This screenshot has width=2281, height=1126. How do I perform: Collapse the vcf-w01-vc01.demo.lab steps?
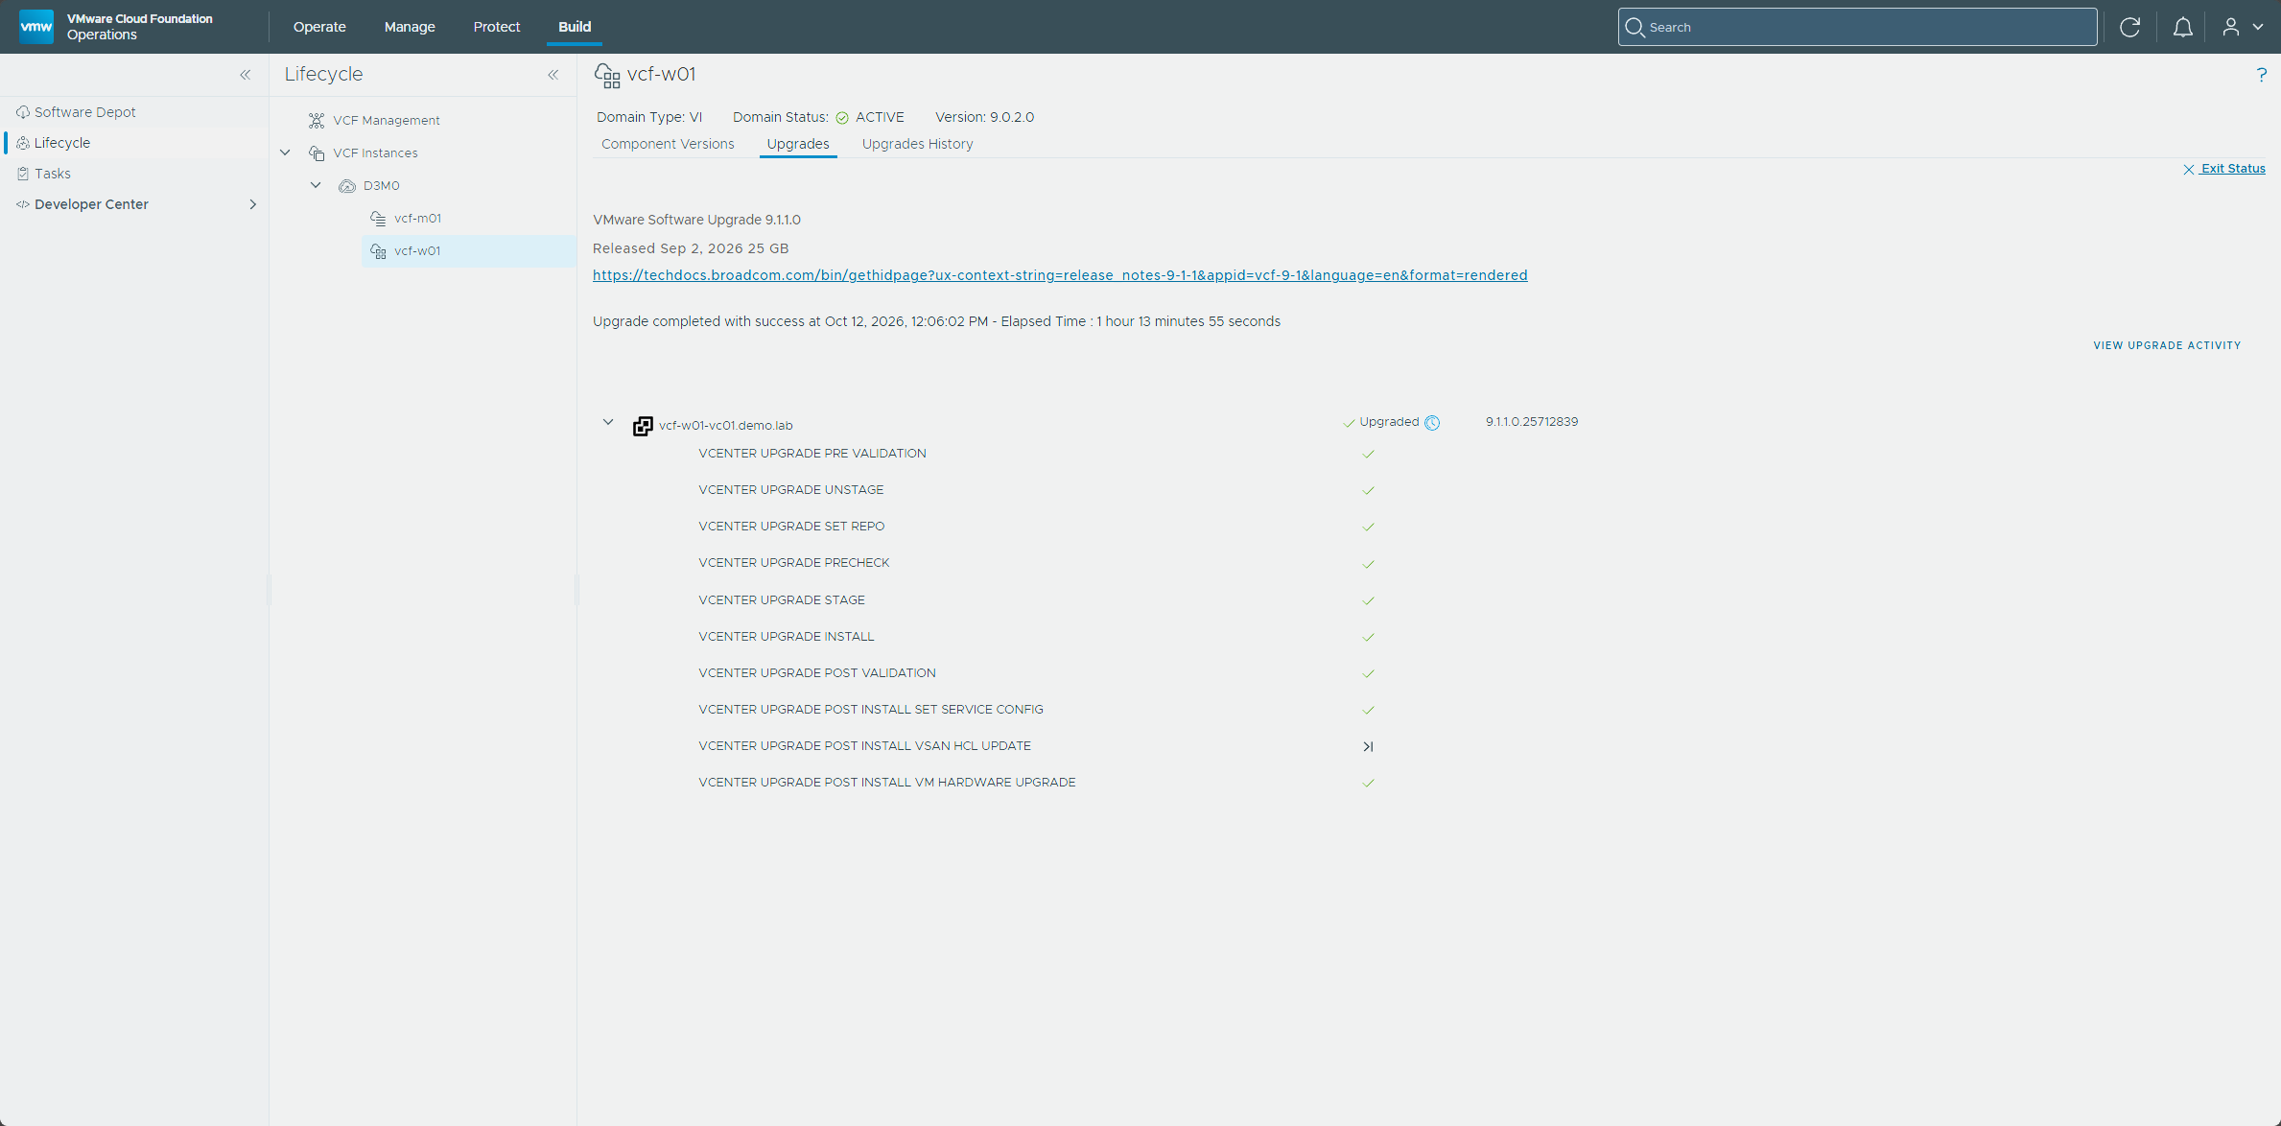[x=608, y=422]
